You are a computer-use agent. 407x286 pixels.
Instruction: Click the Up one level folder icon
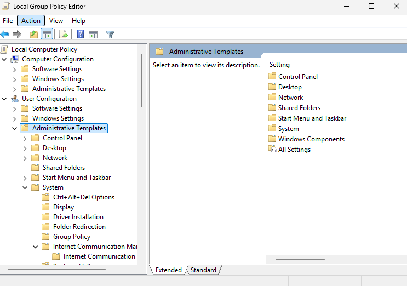pos(34,35)
